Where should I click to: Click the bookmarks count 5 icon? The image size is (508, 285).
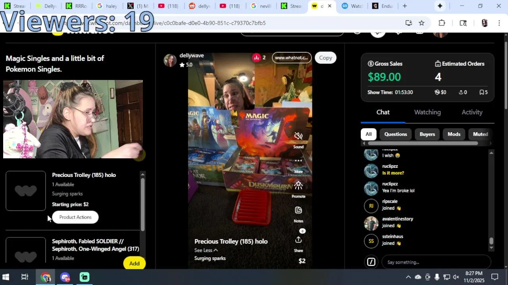tap(481, 92)
